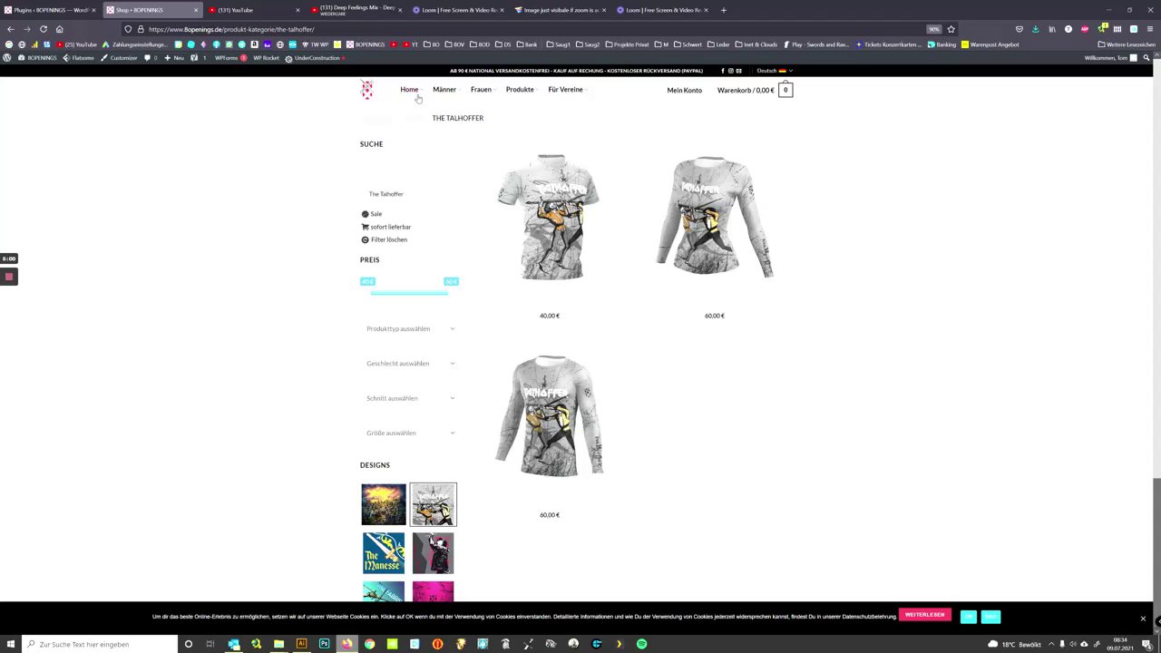Open Photoshop from the taskbar
The width and height of the screenshot is (1161, 653).
(324, 644)
